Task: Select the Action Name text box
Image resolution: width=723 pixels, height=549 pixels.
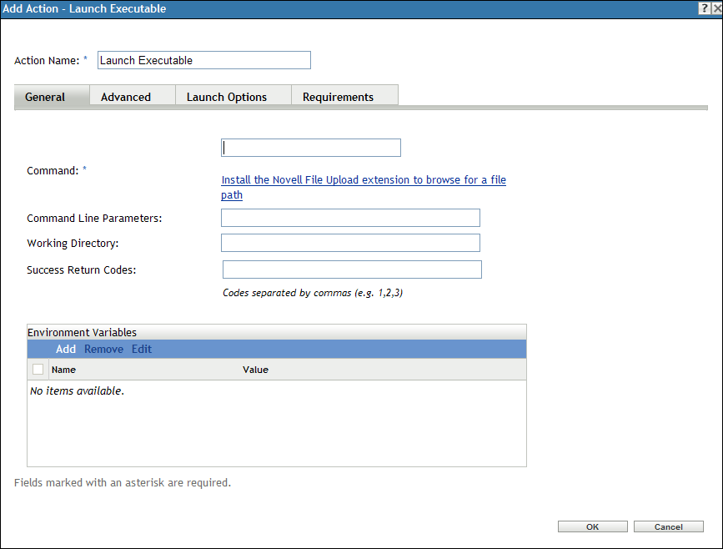Action: pyautogui.click(x=203, y=60)
